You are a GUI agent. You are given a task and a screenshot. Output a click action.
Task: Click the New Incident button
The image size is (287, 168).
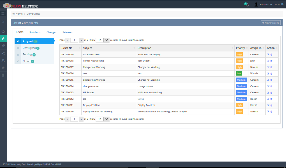click(x=270, y=23)
